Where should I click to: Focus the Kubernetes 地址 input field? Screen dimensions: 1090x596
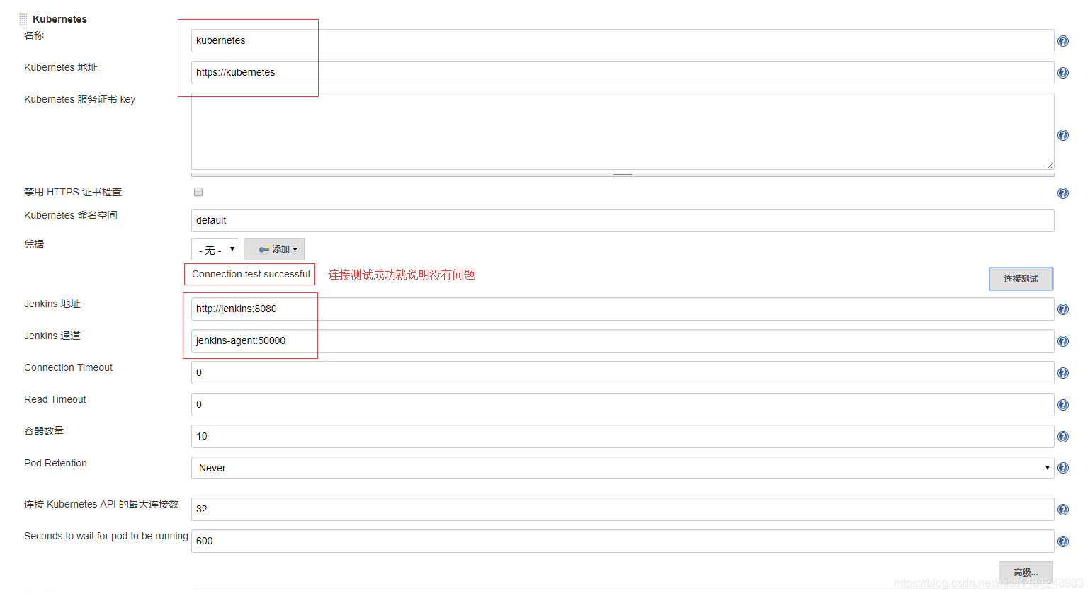(x=623, y=72)
